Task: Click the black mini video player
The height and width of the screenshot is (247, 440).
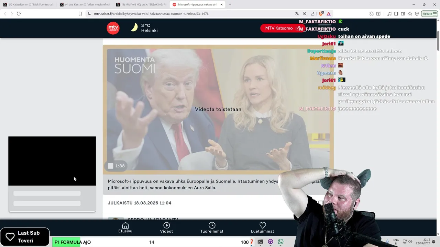Action: point(52,161)
